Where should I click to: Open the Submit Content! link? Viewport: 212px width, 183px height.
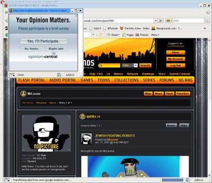pyautogui.click(x=180, y=74)
